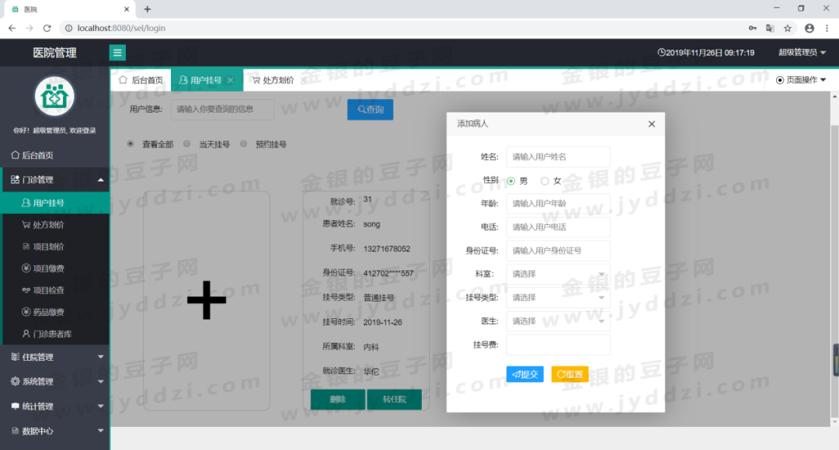Click the 姓名 input field

tap(558, 157)
